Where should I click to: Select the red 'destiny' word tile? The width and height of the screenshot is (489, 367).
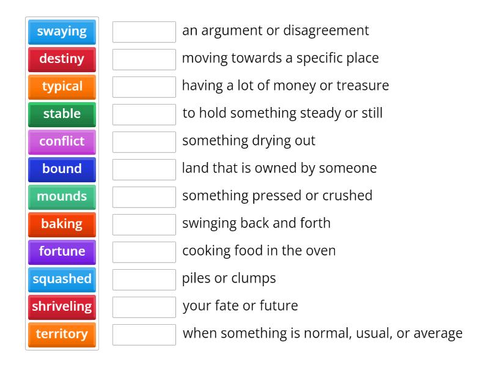(62, 59)
